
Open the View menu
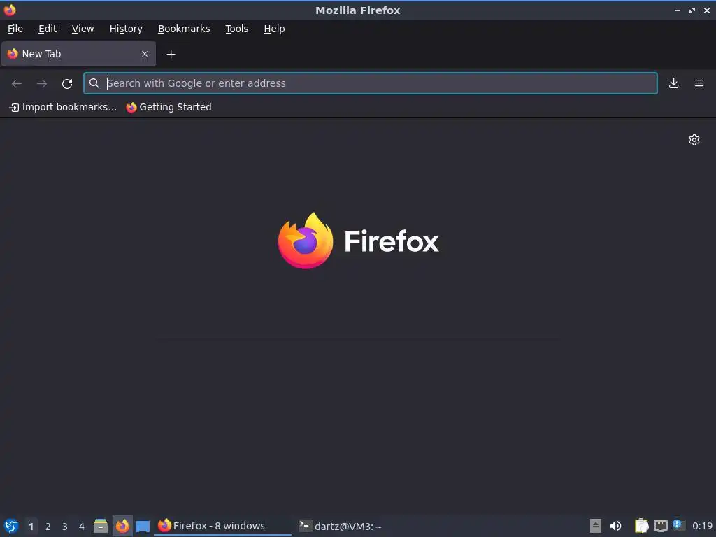point(83,29)
